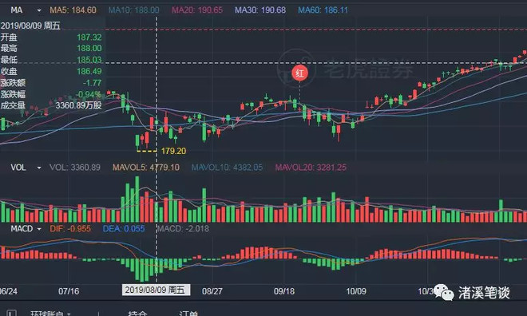Click the 2019/08/09 周五 header in data panel
527x316 pixels.
pyautogui.click(x=30, y=26)
